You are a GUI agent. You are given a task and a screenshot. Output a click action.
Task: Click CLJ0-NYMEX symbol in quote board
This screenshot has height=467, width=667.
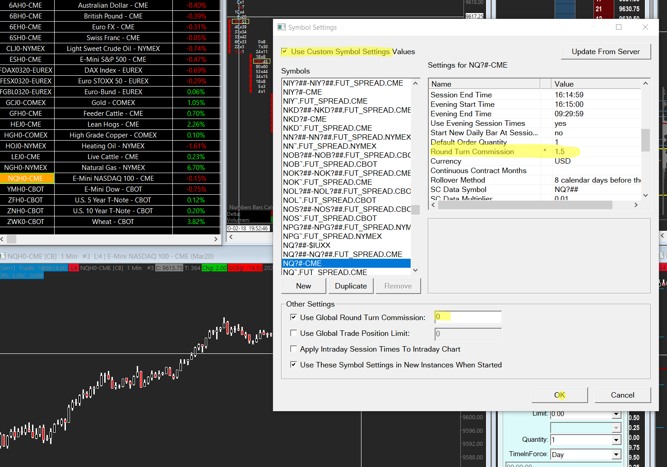[26, 49]
